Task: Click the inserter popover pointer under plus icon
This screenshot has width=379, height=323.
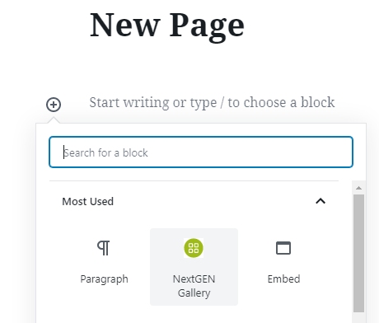Action: coord(54,120)
